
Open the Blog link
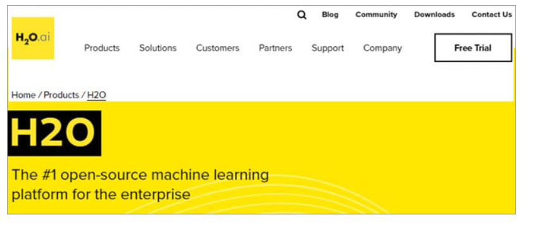coord(330,15)
